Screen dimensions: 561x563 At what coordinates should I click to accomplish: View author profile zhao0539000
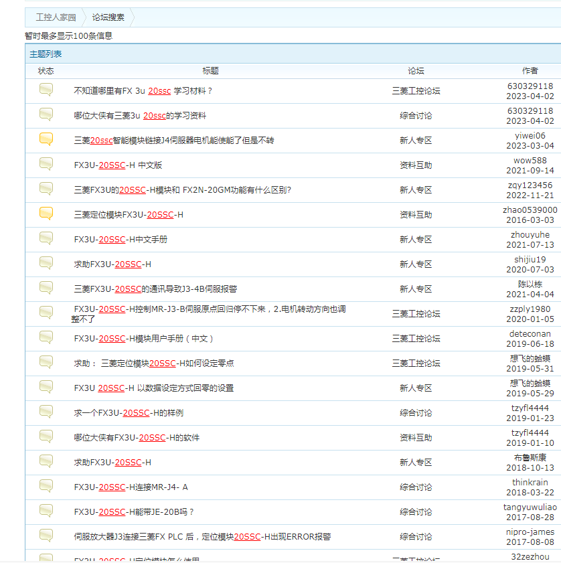tap(530, 210)
